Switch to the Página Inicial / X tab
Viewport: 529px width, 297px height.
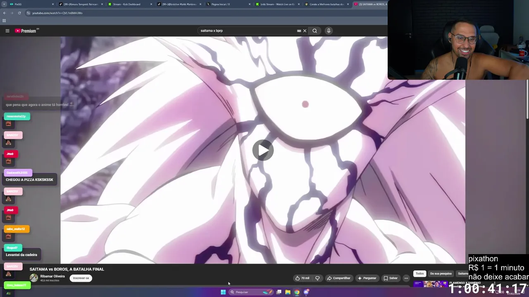click(227, 4)
